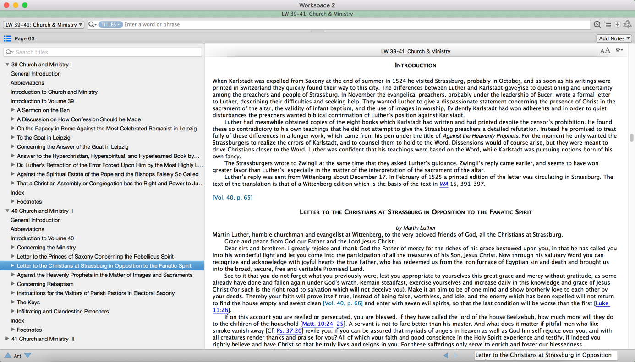The height and width of the screenshot is (362, 635).
Task: Select Letter to the Princes of Saxony entry
Action: click(x=95, y=257)
